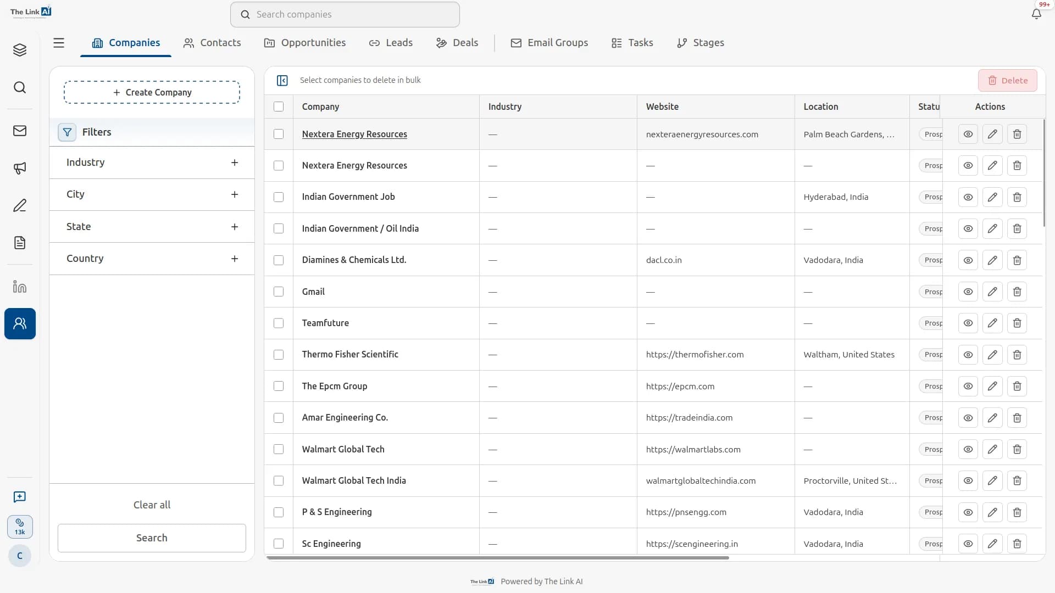Click the bulk Delete button
This screenshot has height=593, width=1055.
point(1008,80)
